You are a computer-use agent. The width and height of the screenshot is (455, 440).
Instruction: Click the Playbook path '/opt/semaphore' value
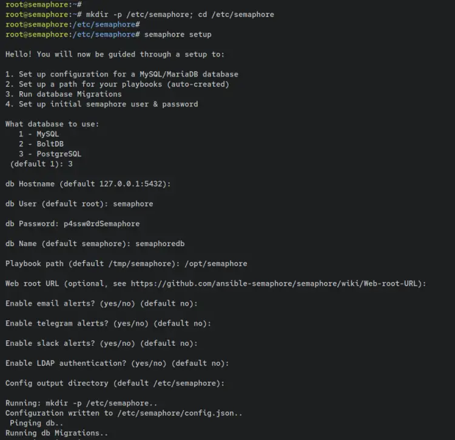(215, 264)
